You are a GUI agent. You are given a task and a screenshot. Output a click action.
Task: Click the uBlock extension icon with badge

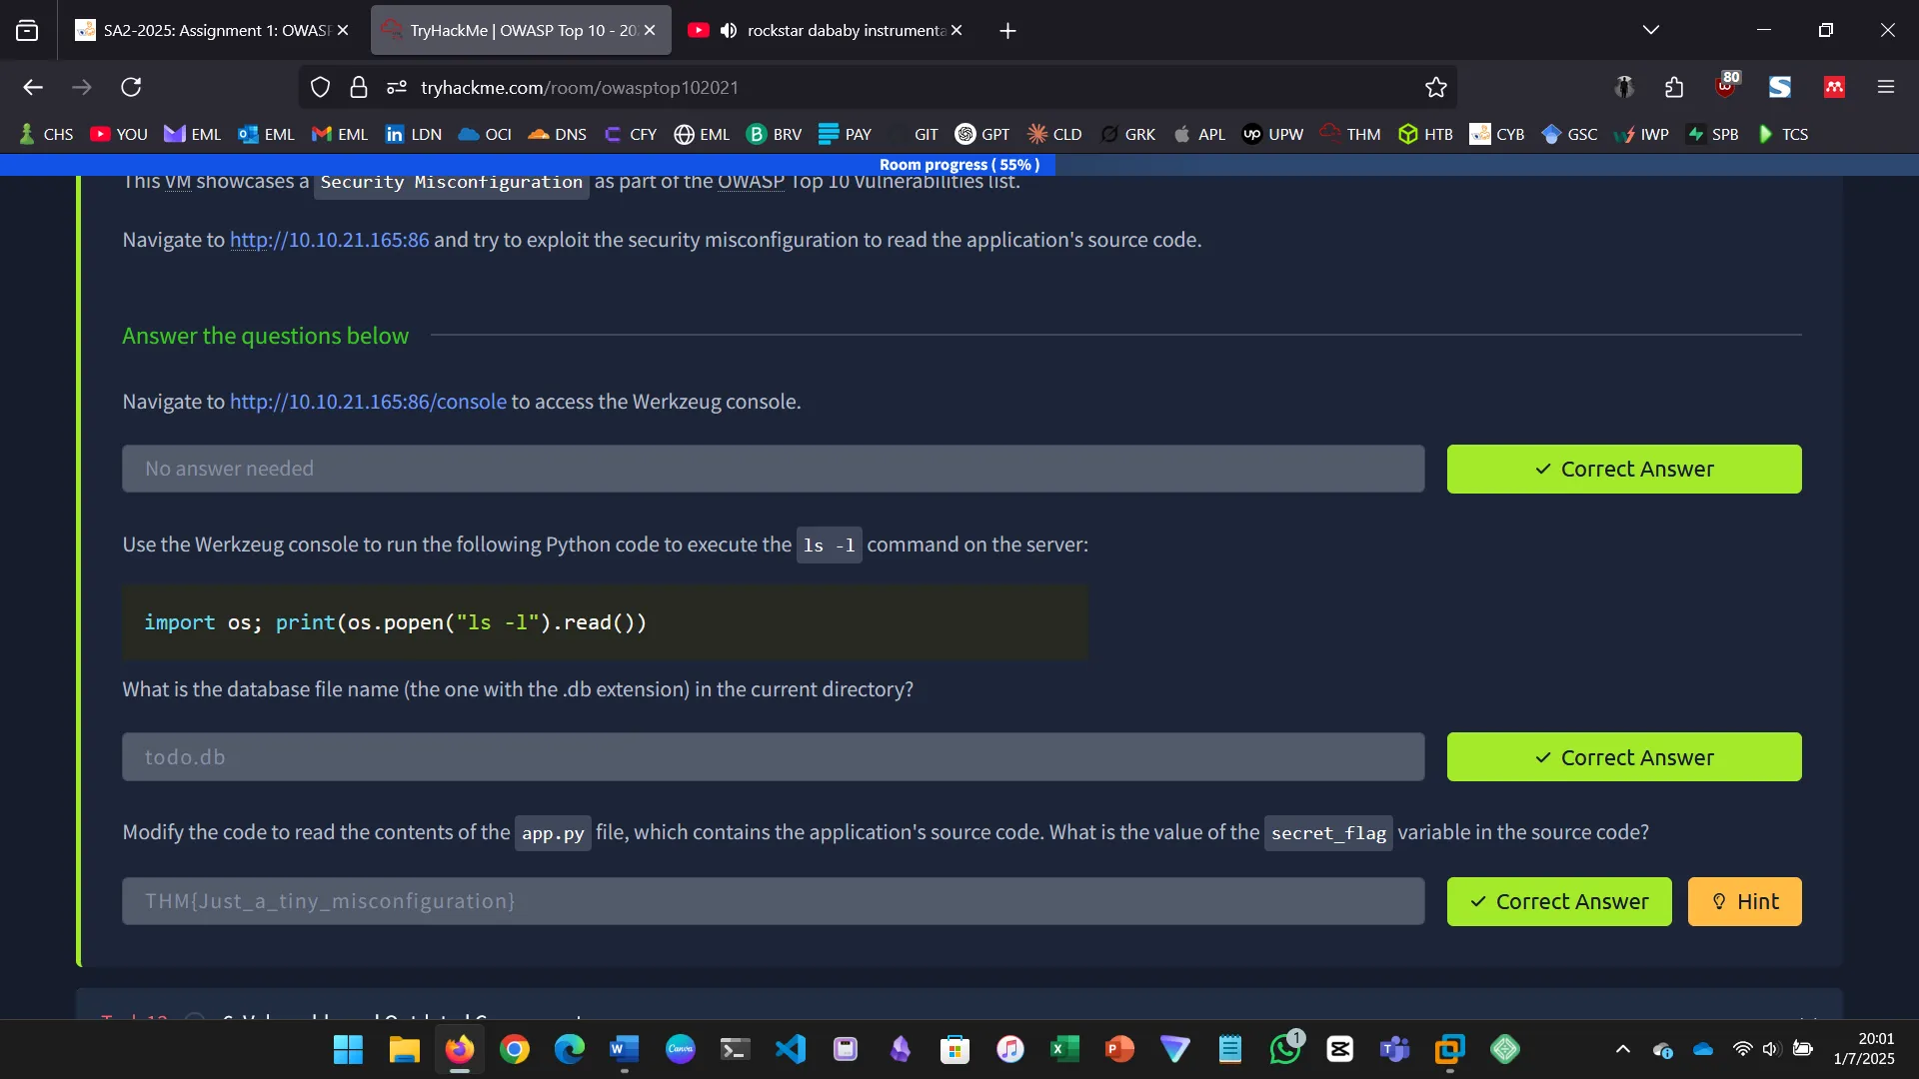click(1726, 88)
